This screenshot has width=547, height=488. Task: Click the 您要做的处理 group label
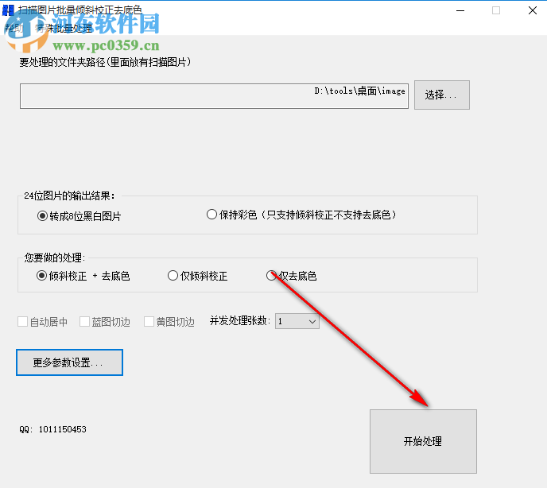pyautogui.click(x=54, y=258)
